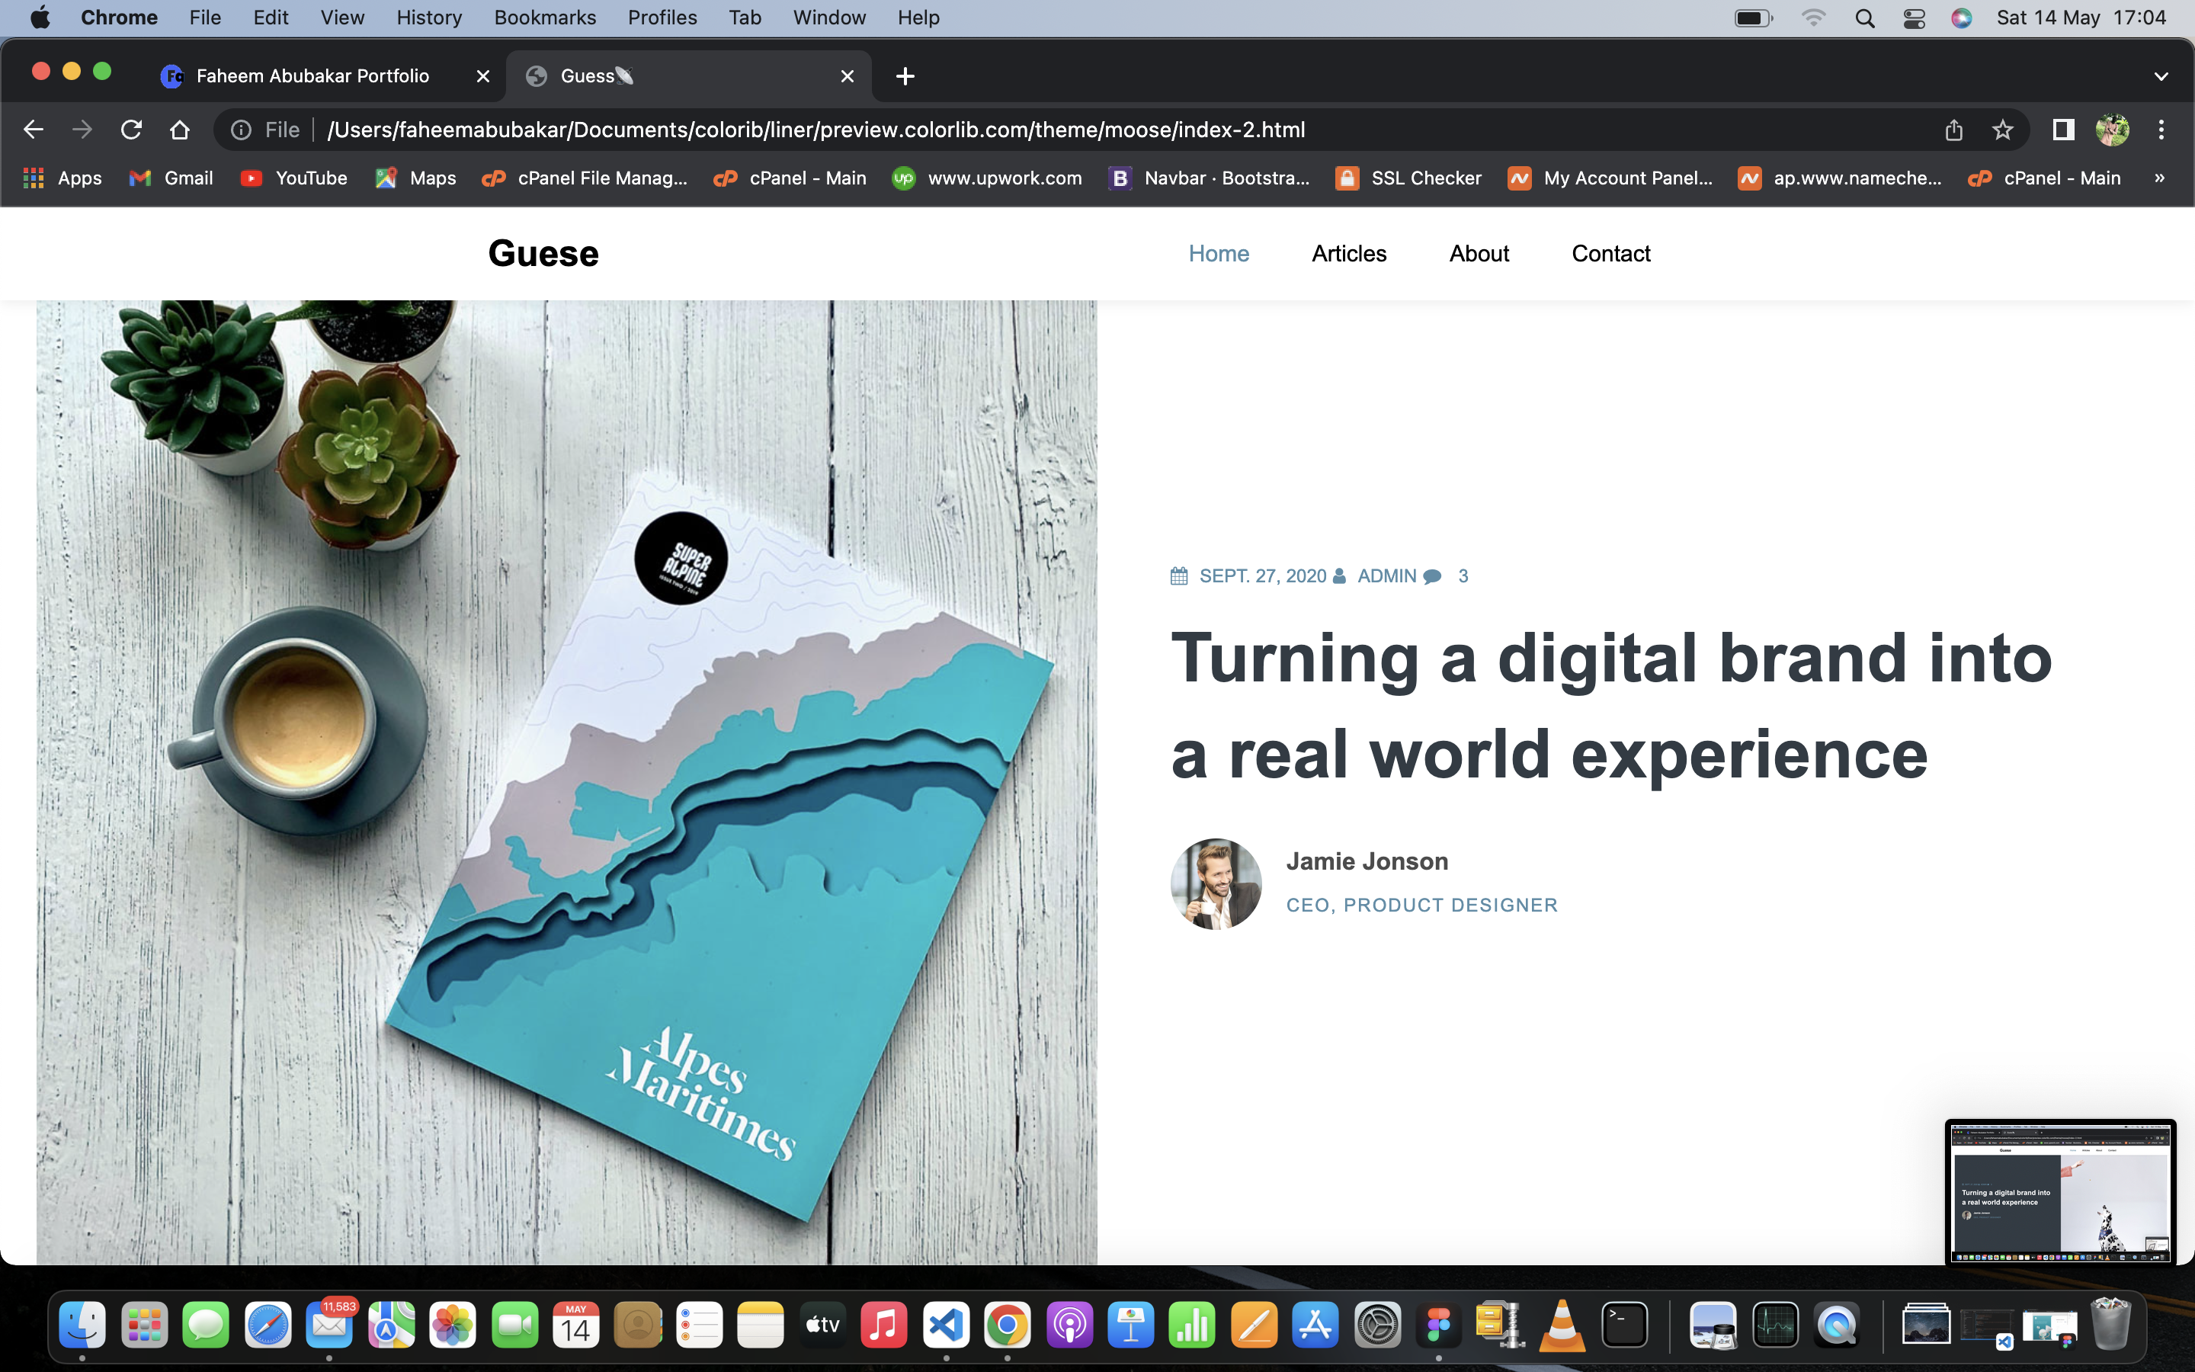
Task: Open Chrome profile avatar
Action: (2113, 130)
